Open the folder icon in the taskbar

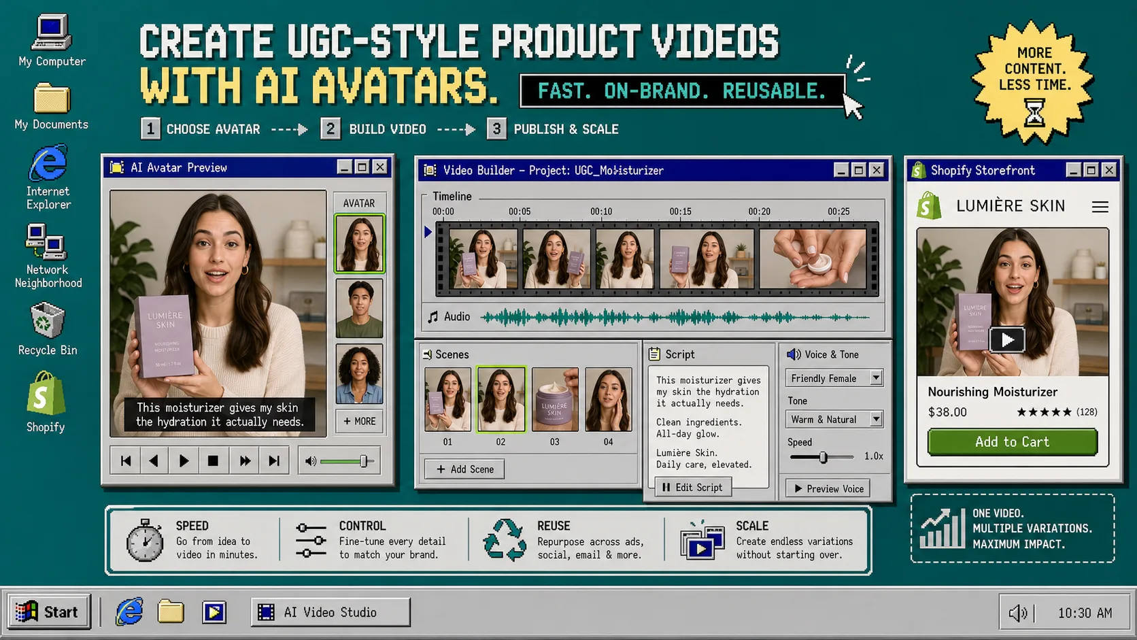(x=171, y=612)
